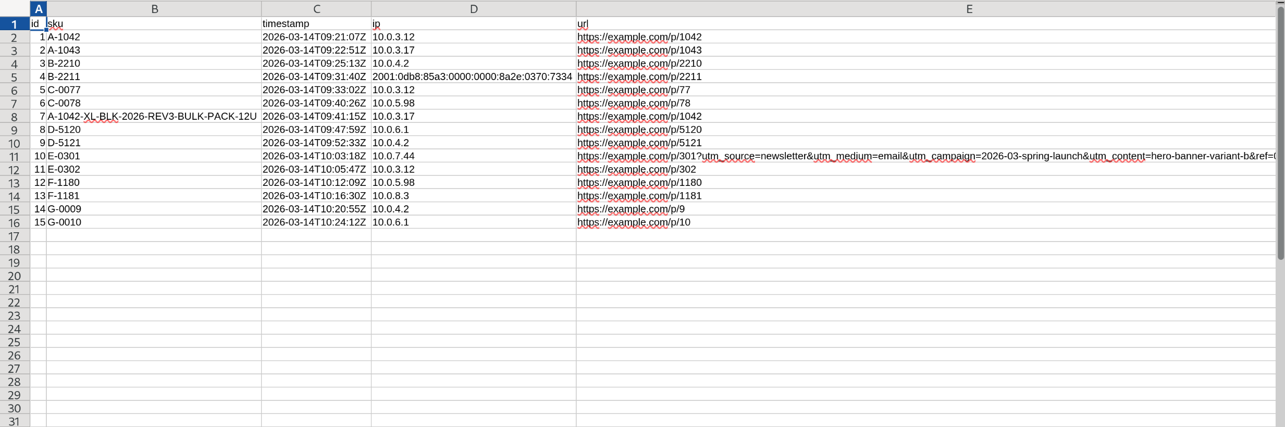Click timestamp 2026-03-14T10:24:12Z
The height and width of the screenshot is (427, 1285).
pyautogui.click(x=316, y=222)
